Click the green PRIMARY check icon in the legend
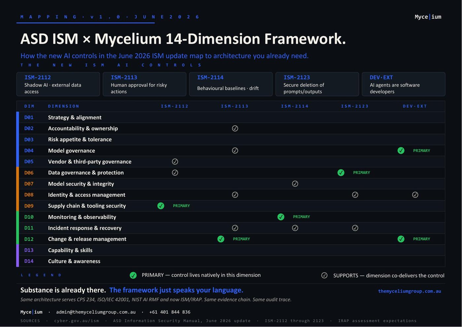Screen dimensions: 462x327 [133, 275]
